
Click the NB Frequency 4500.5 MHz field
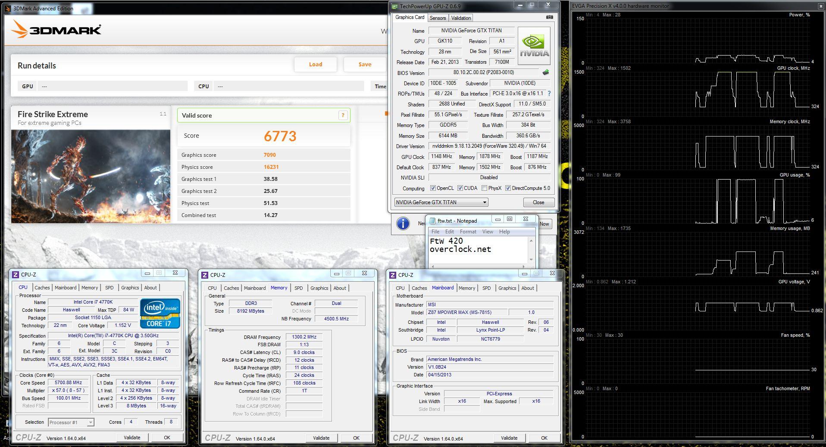pyautogui.click(x=337, y=319)
